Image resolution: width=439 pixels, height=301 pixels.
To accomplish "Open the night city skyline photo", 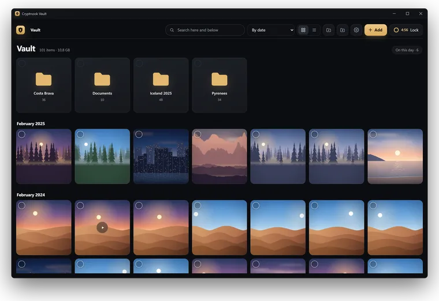I will pyautogui.click(x=161, y=156).
